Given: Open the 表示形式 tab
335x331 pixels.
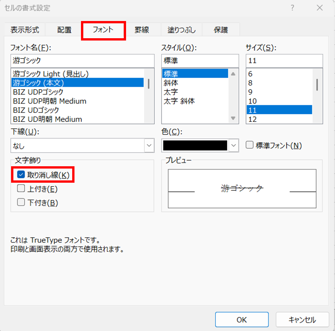Looking at the screenshot, I should click(x=25, y=30).
